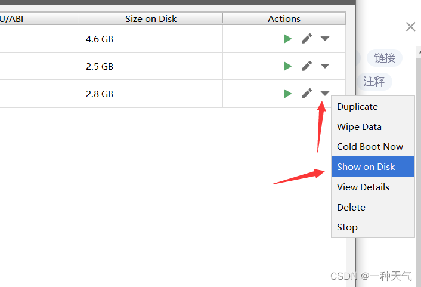Choose Delete in the dropdown menu
The width and height of the screenshot is (421, 287).
(x=351, y=208)
